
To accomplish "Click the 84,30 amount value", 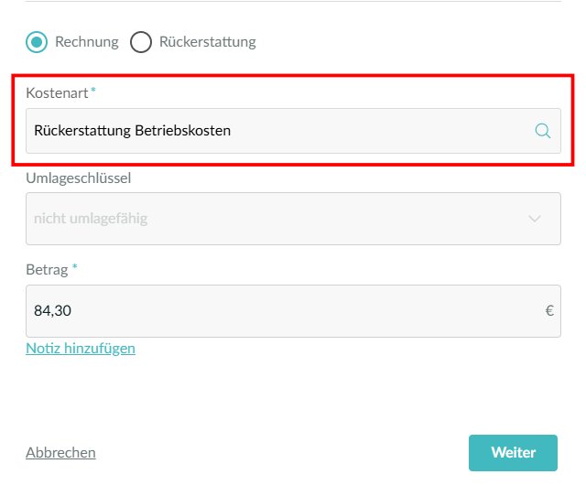I will [x=52, y=311].
